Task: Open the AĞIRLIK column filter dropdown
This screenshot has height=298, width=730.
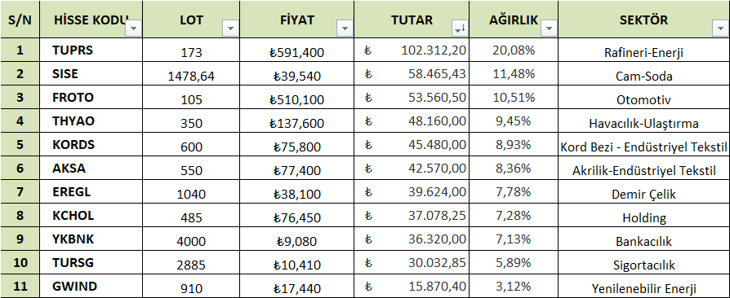Action: pos(550,29)
